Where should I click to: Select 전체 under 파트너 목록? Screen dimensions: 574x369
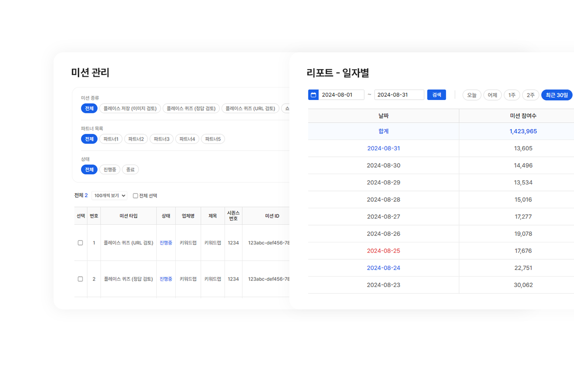pos(89,139)
